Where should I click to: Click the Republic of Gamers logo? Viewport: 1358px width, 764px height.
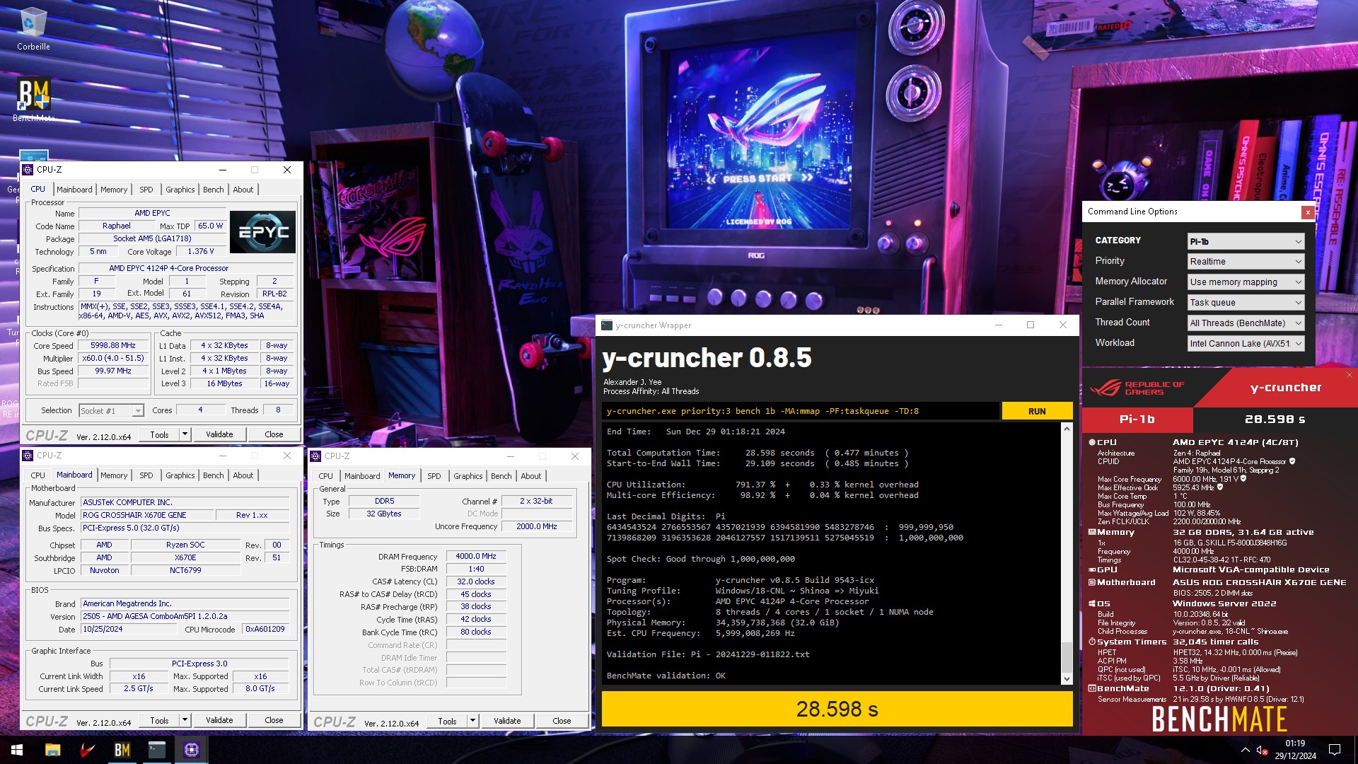[1137, 388]
